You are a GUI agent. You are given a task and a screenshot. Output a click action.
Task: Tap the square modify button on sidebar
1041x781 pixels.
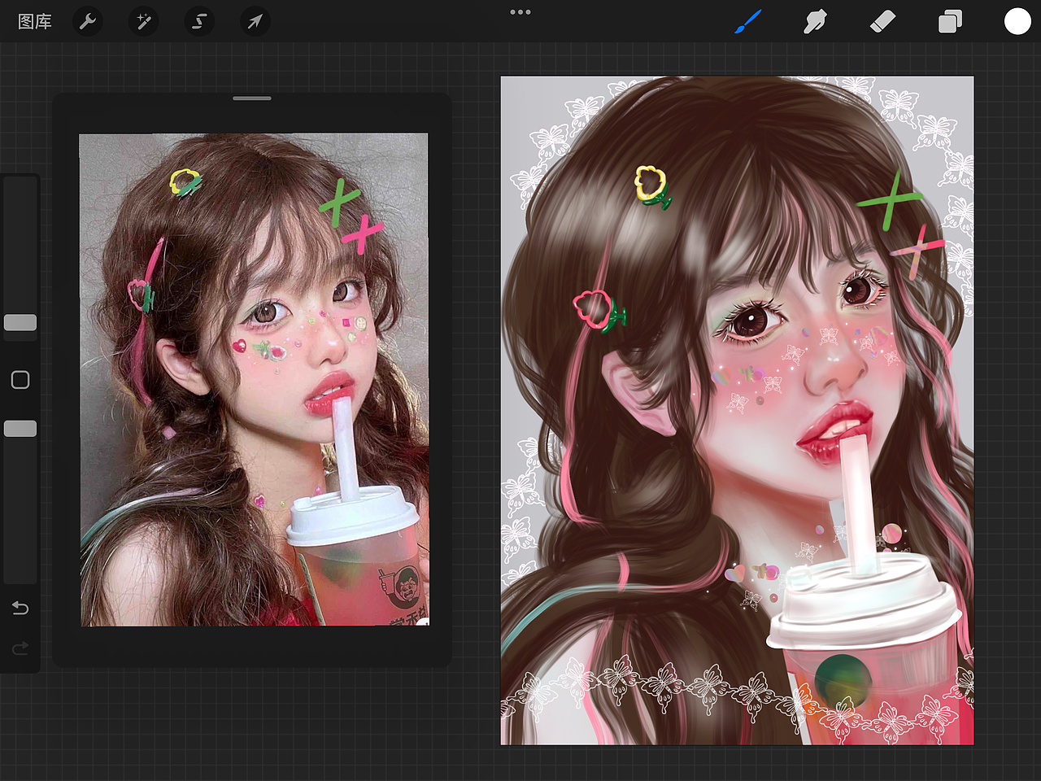pyautogui.click(x=20, y=380)
